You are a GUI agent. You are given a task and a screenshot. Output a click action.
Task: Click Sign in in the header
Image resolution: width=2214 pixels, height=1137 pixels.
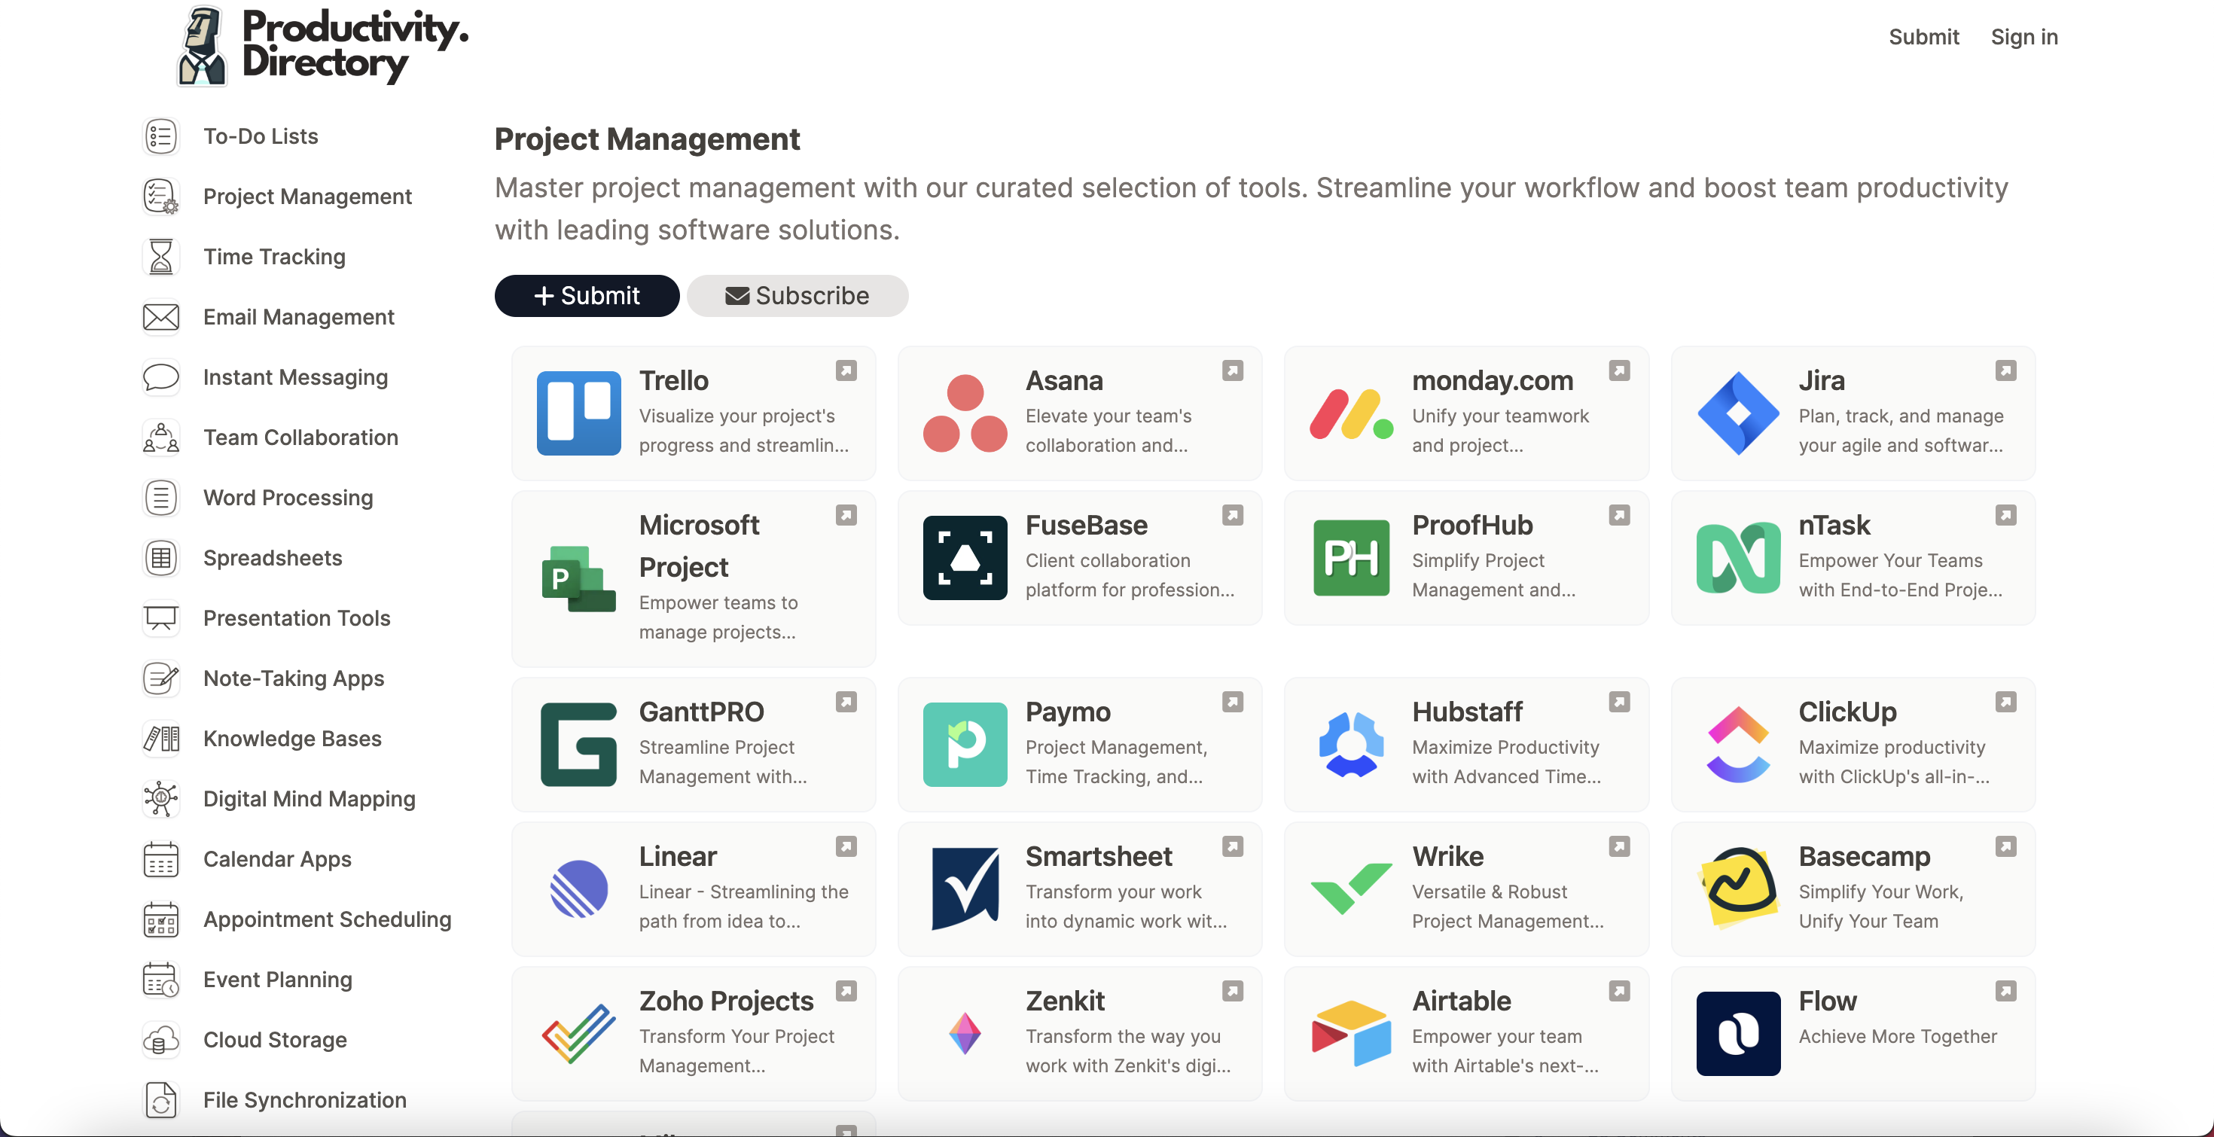pos(2023,37)
